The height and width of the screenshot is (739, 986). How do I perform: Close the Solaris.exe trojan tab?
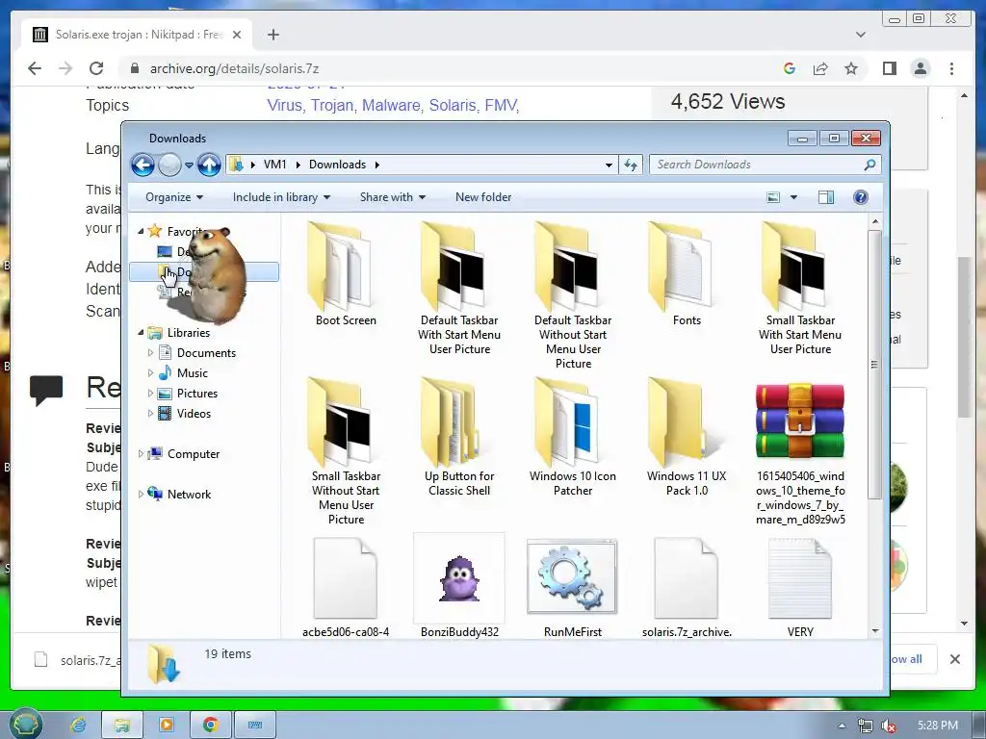237,35
